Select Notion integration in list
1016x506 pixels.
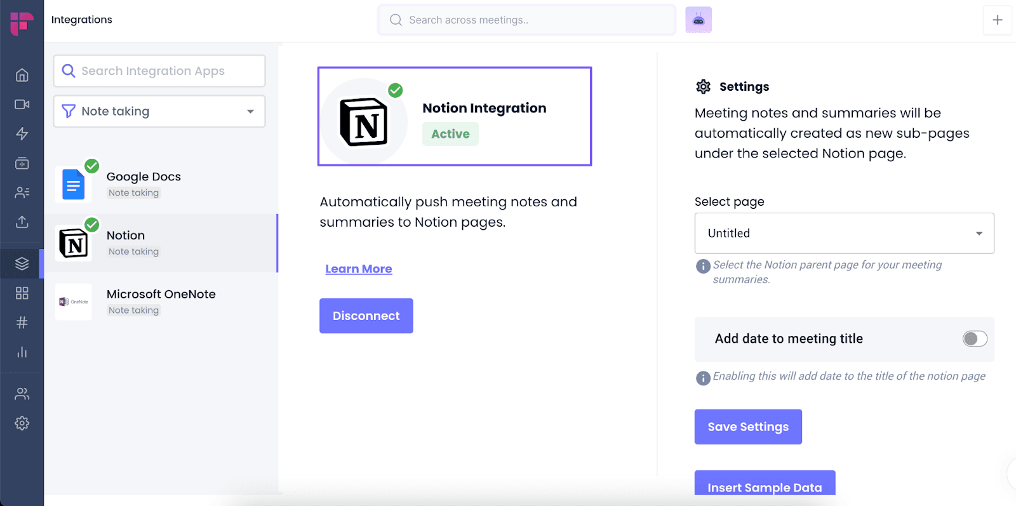point(161,243)
